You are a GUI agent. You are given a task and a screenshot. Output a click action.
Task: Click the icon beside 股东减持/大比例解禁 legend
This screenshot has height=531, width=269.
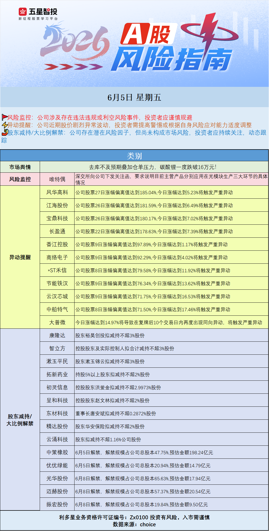(x=5, y=132)
